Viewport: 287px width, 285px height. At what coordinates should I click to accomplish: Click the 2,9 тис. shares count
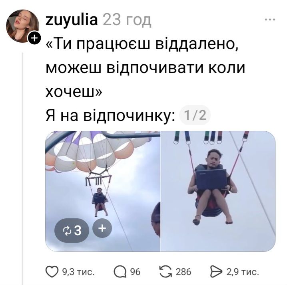point(243,272)
